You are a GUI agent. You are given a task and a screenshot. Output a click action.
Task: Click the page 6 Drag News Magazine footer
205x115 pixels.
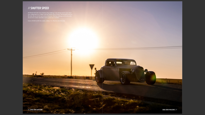click(x=35, y=110)
